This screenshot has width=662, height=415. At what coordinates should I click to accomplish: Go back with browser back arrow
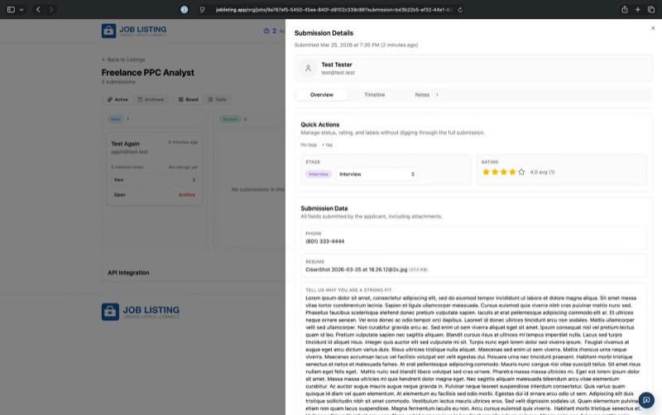[x=38, y=9]
